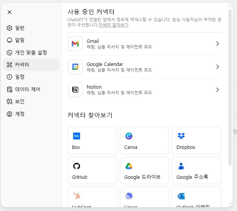This screenshot has height=211, width=237.
Task: Click the 사용 중인 커넥터 heading
Action: [x=91, y=12]
